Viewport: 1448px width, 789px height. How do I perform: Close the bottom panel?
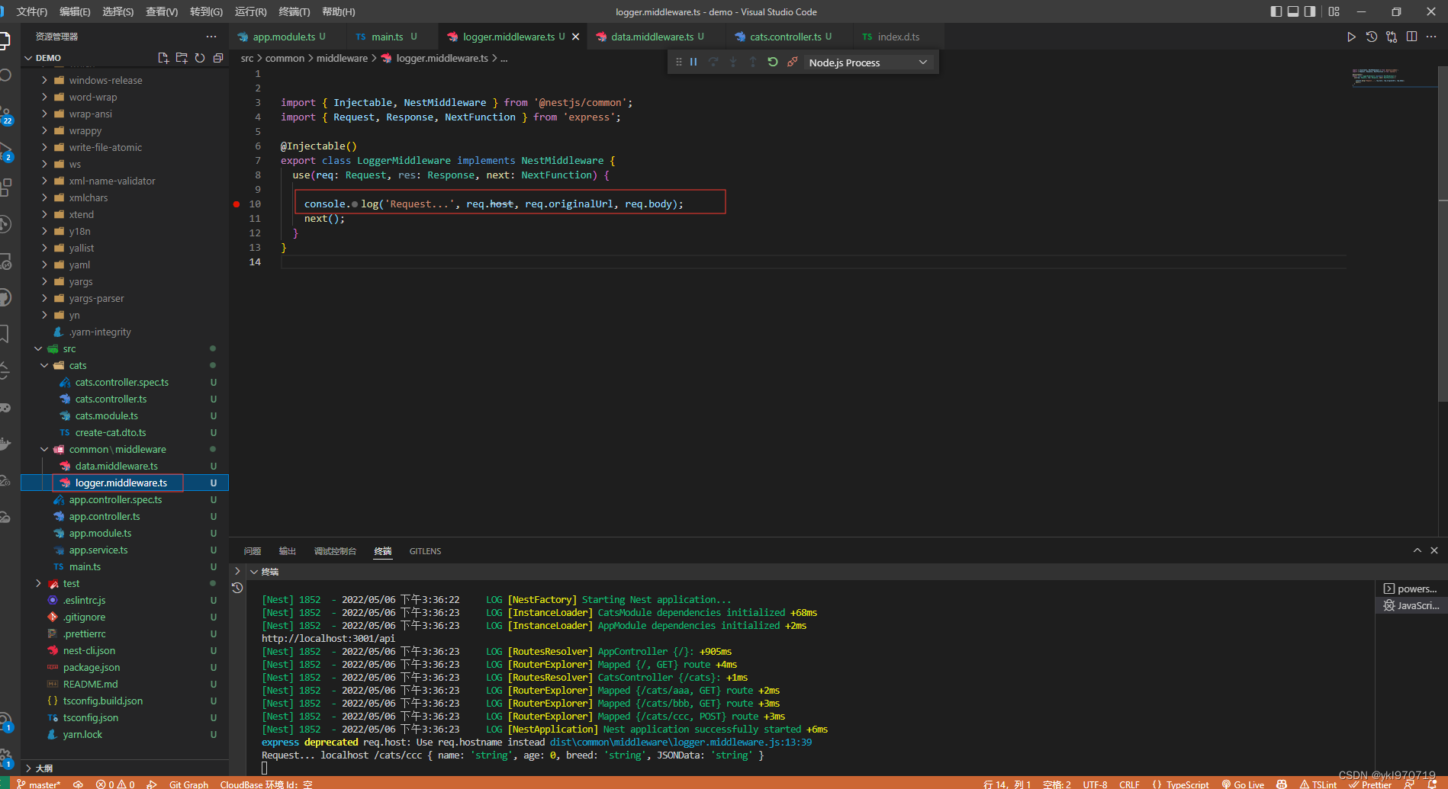[x=1434, y=550]
